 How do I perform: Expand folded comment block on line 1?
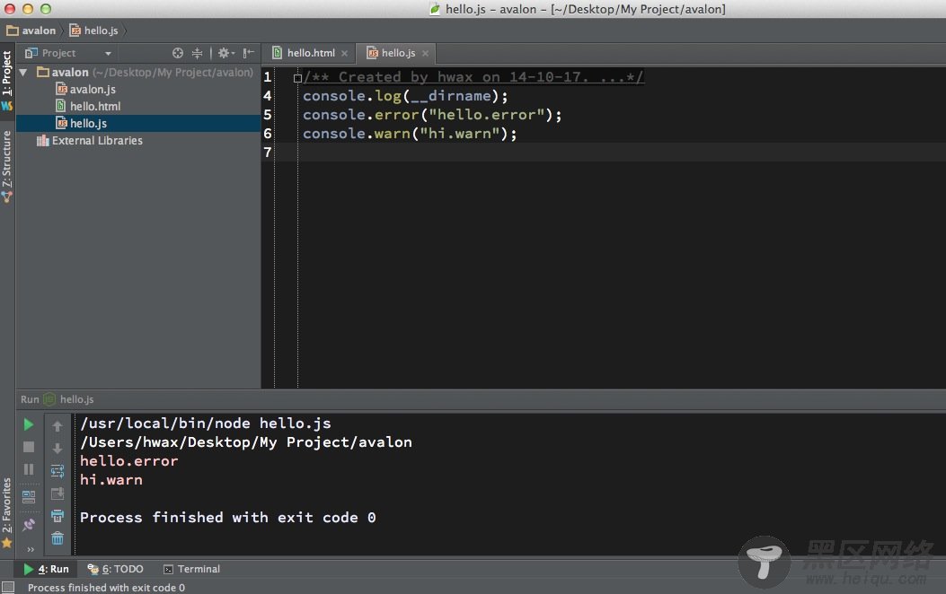[297, 78]
